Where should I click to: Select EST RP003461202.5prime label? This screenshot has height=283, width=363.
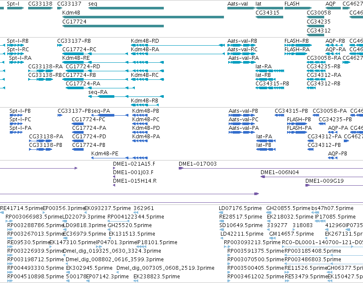[256, 277]
